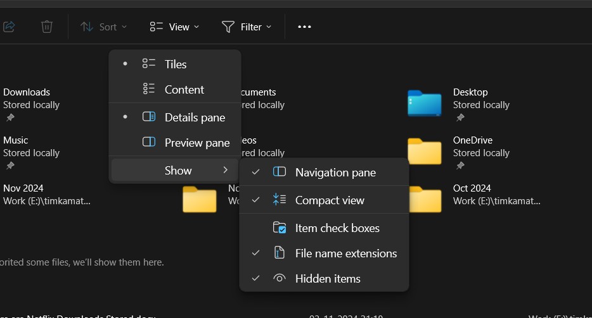Image resolution: width=592 pixels, height=318 pixels.
Task: Select the Tiles layout option
Action: click(x=175, y=64)
